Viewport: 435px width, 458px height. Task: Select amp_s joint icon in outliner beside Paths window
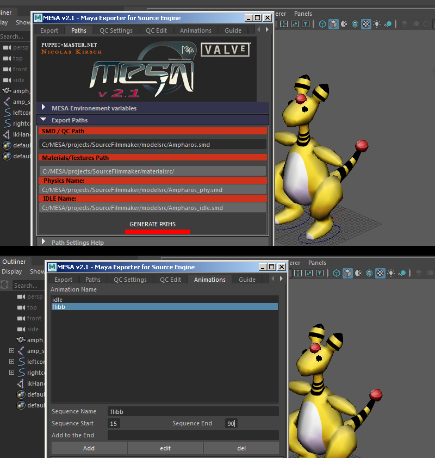(x=7, y=102)
